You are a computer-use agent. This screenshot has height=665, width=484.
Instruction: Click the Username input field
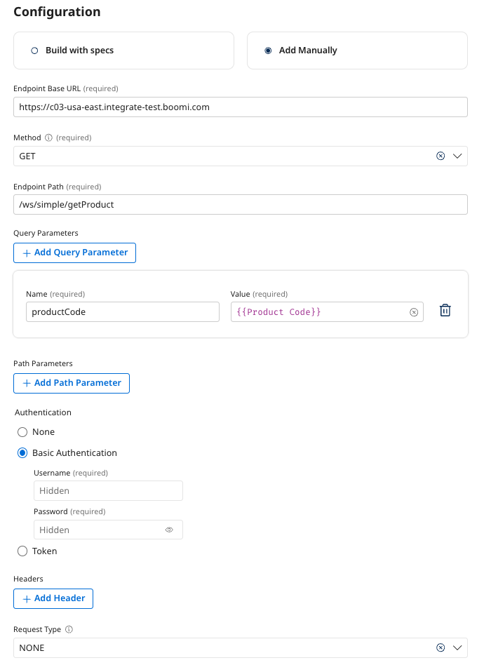108,490
